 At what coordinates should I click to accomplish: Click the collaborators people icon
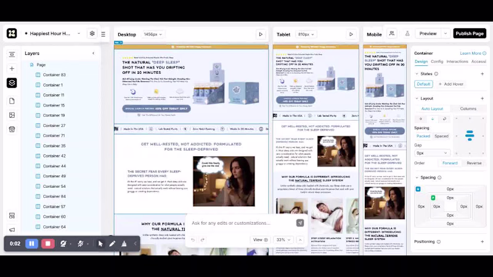point(392,33)
